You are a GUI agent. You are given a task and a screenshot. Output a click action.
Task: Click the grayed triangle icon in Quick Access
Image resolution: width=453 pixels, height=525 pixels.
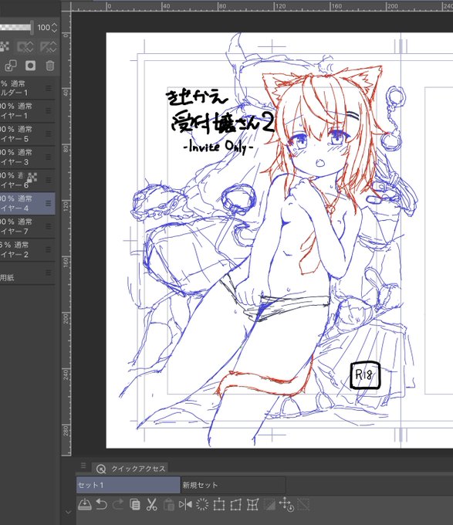pos(269,504)
